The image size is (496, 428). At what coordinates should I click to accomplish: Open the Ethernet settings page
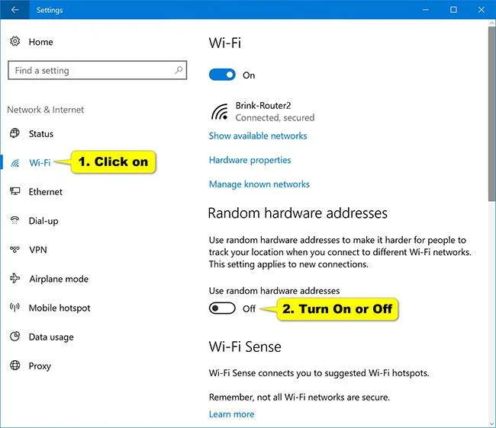46,192
